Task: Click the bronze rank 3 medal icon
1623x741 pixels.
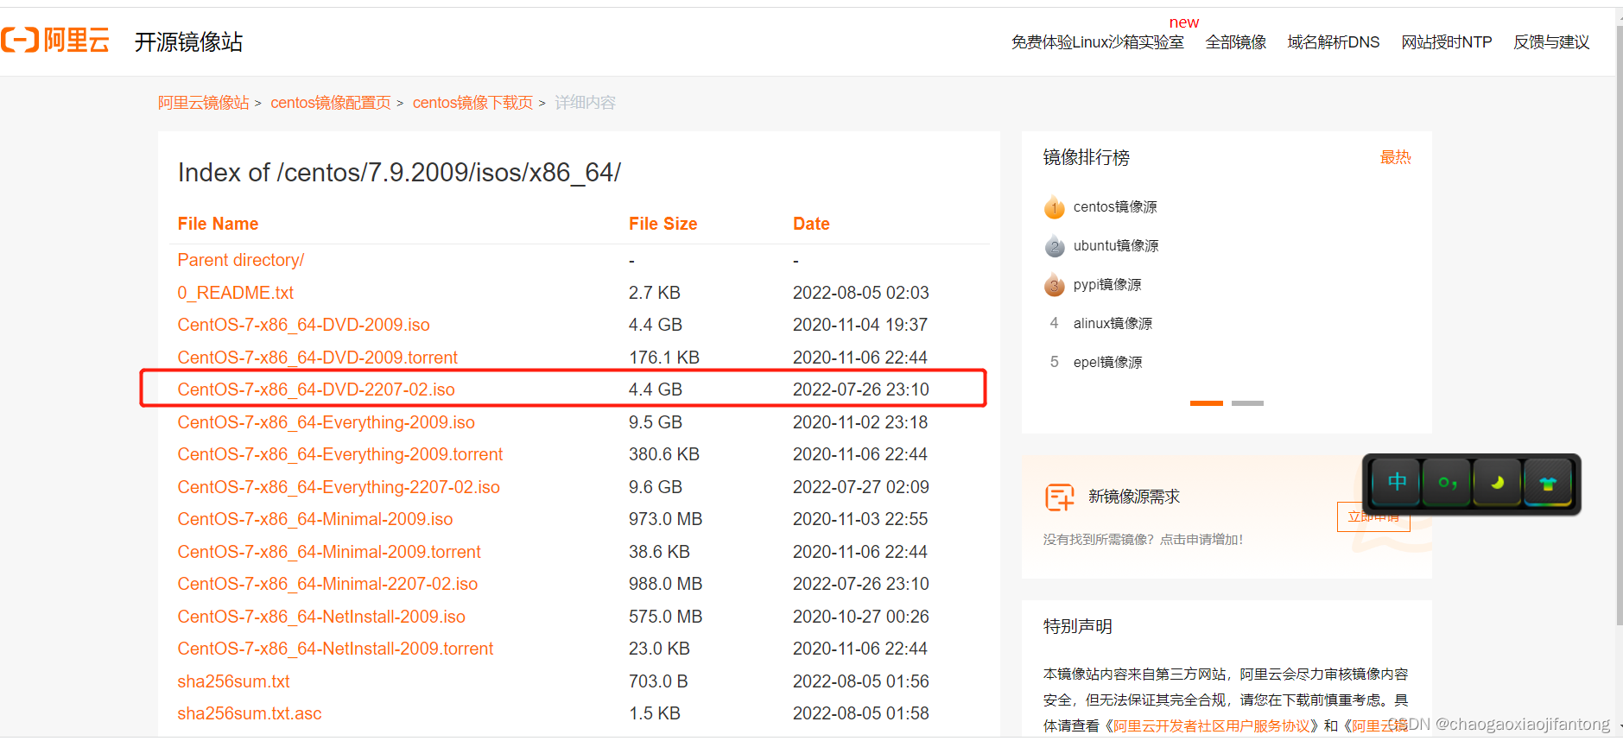Action: pyautogui.click(x=1054, y=285)
